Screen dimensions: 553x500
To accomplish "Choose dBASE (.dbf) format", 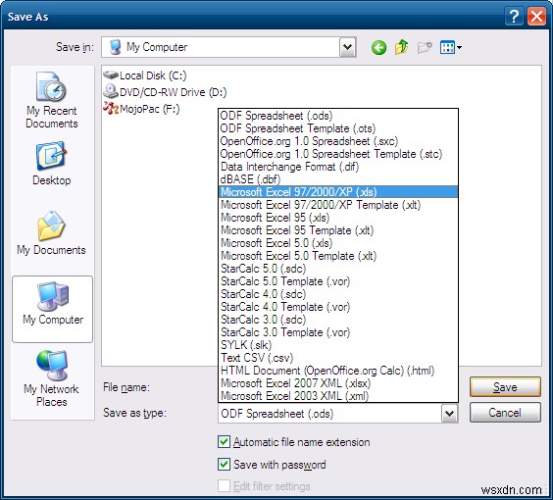I will pyautogui.click(x=338, y=179).
